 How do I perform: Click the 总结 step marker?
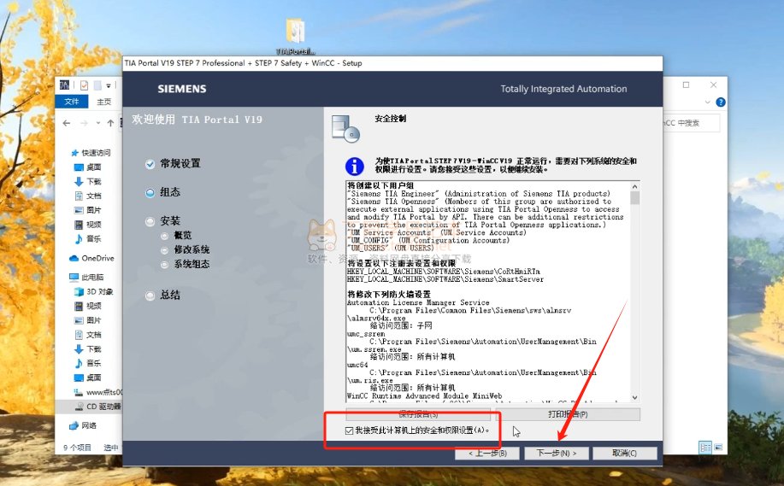pyautogui.click(x=150, y=296)
